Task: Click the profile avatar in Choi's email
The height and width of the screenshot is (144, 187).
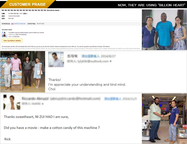Action: (x=56, y=59)
